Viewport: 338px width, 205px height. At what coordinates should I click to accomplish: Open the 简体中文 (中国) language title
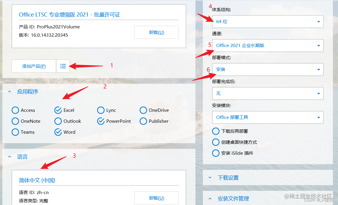(x=37, y=180)
